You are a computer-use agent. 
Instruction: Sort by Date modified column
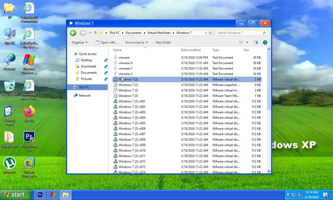[195, 50]
